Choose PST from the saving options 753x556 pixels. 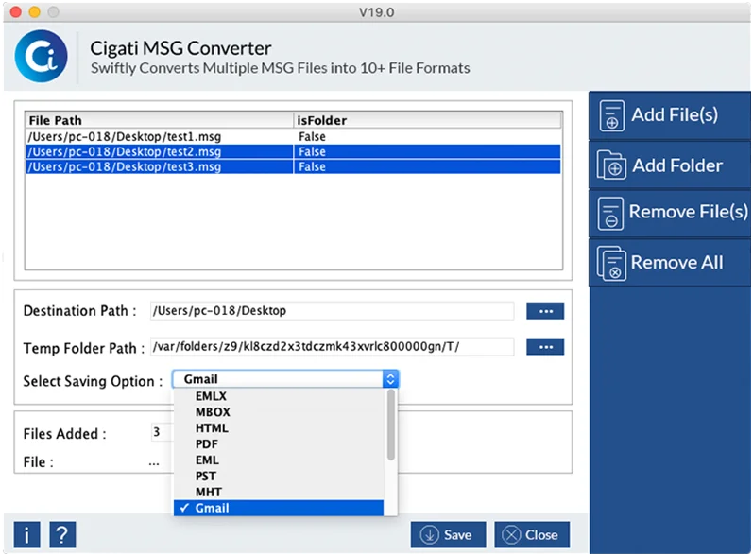pyautogui.click(x=279, y=476)
